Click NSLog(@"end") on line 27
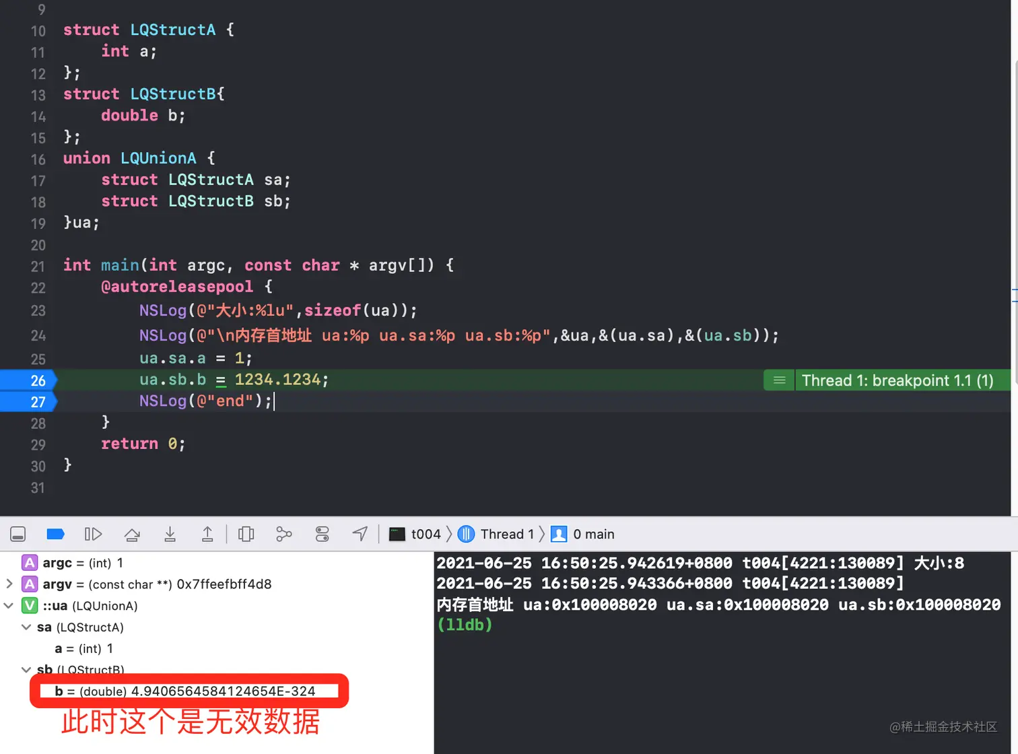1018x754 pixels. pyautogui.click(x=205, y=401)
